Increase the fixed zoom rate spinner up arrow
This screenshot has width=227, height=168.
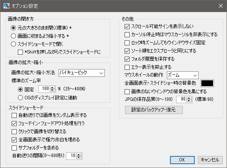[x=52, y=87]
